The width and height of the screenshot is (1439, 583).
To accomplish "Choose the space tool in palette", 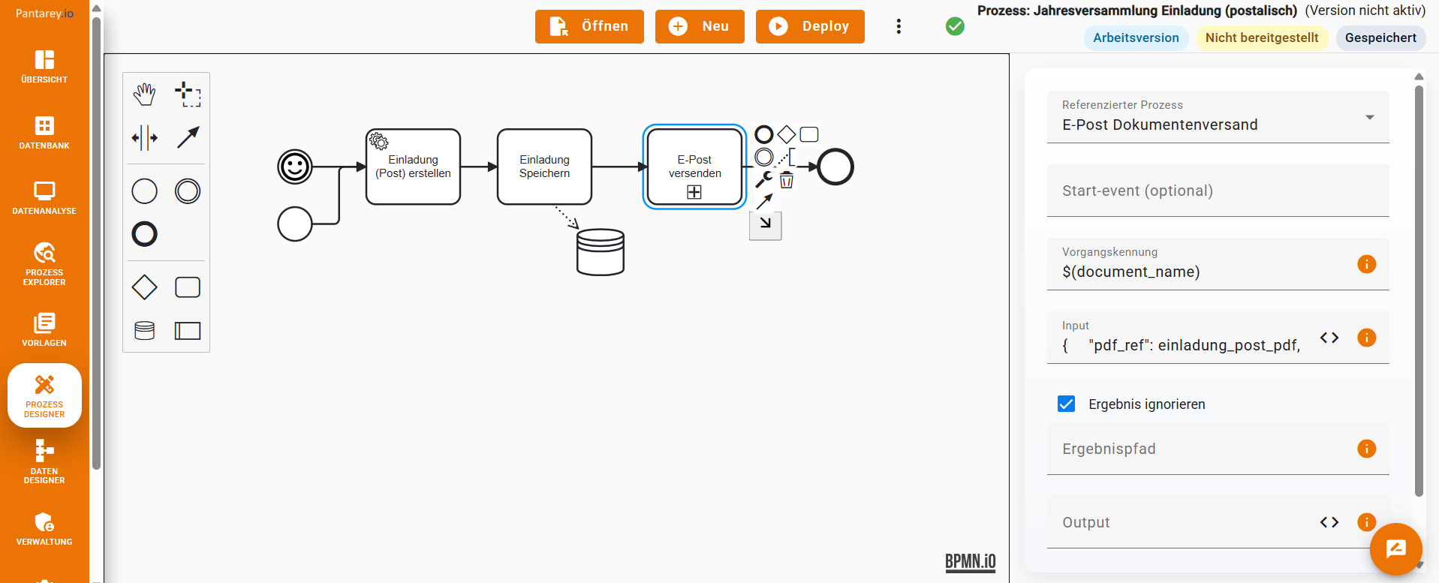I will click(144, 138).
